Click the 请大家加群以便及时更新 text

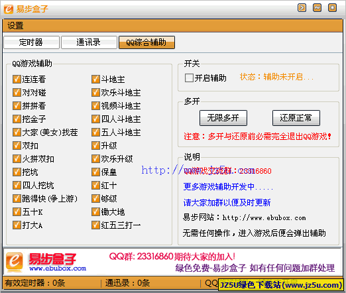(227, 202)
